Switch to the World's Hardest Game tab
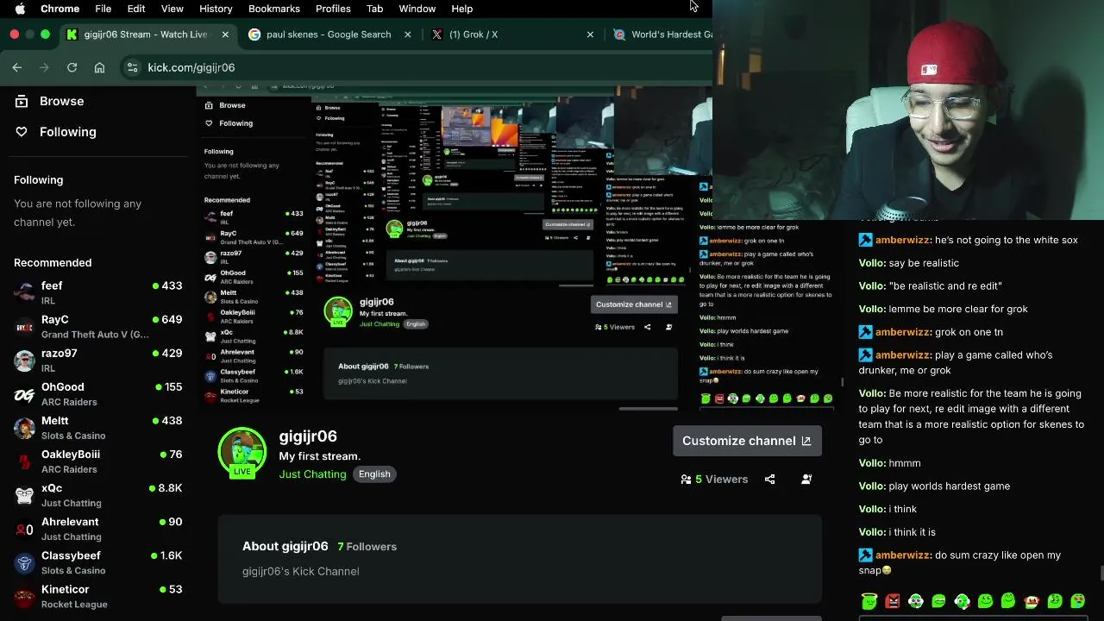Screen dimensions: 1104x621 (662, 34)
